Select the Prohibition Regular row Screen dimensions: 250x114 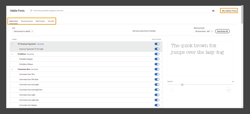86,59
